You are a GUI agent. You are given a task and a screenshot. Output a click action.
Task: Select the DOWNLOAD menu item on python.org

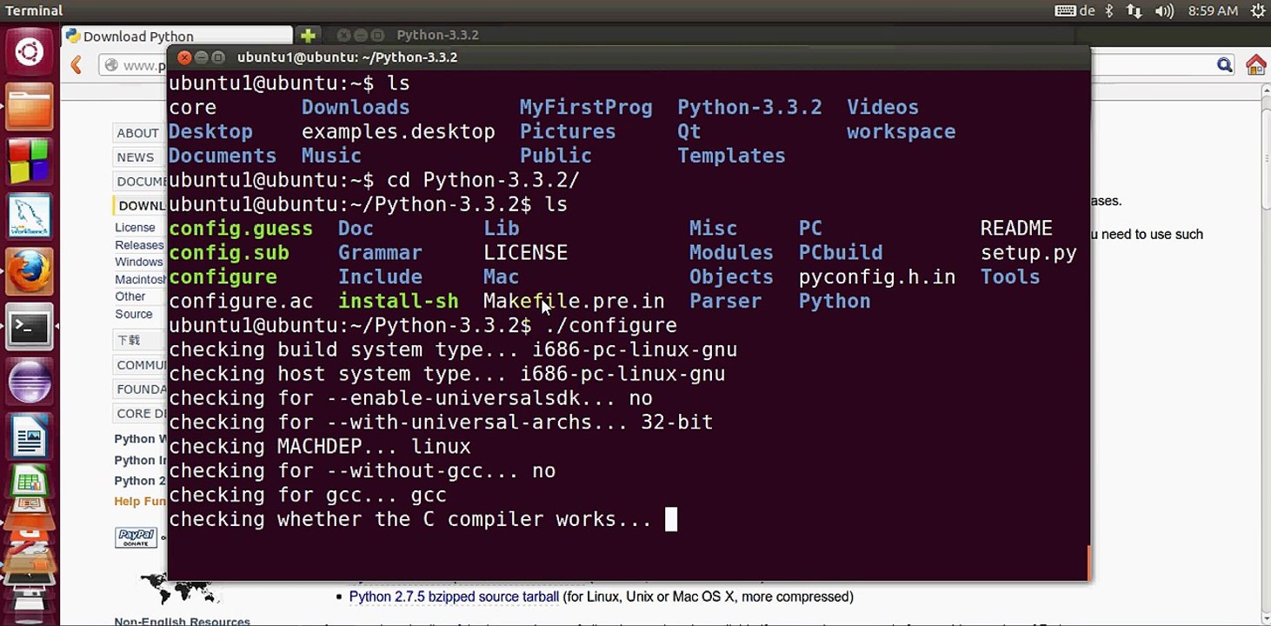coord(141,206)
